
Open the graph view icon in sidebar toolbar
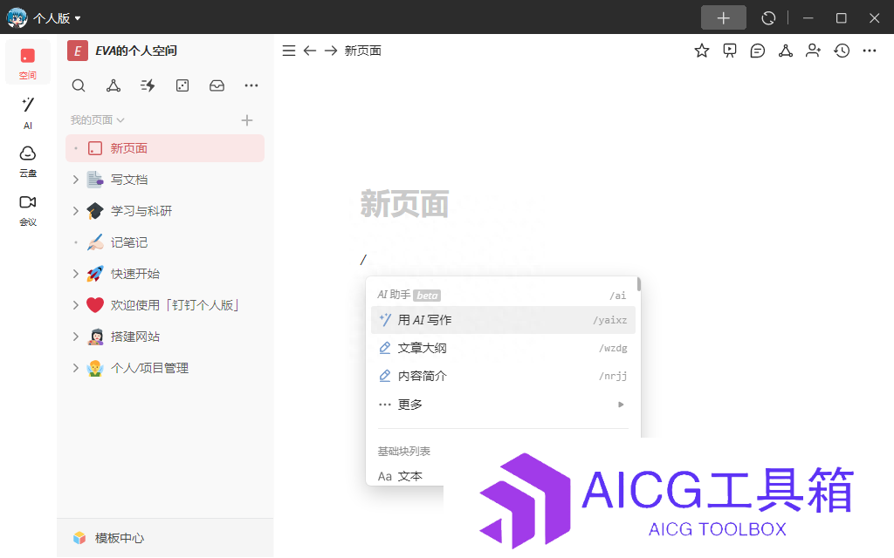[x=113, y=85]
